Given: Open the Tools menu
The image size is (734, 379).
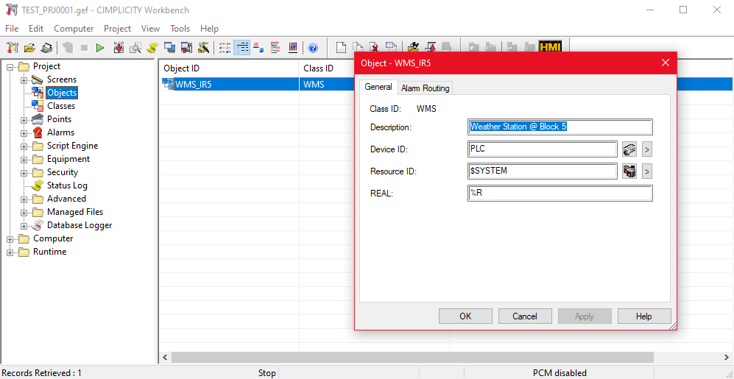Looking at the screenshot, I should (x=180, y=29).
